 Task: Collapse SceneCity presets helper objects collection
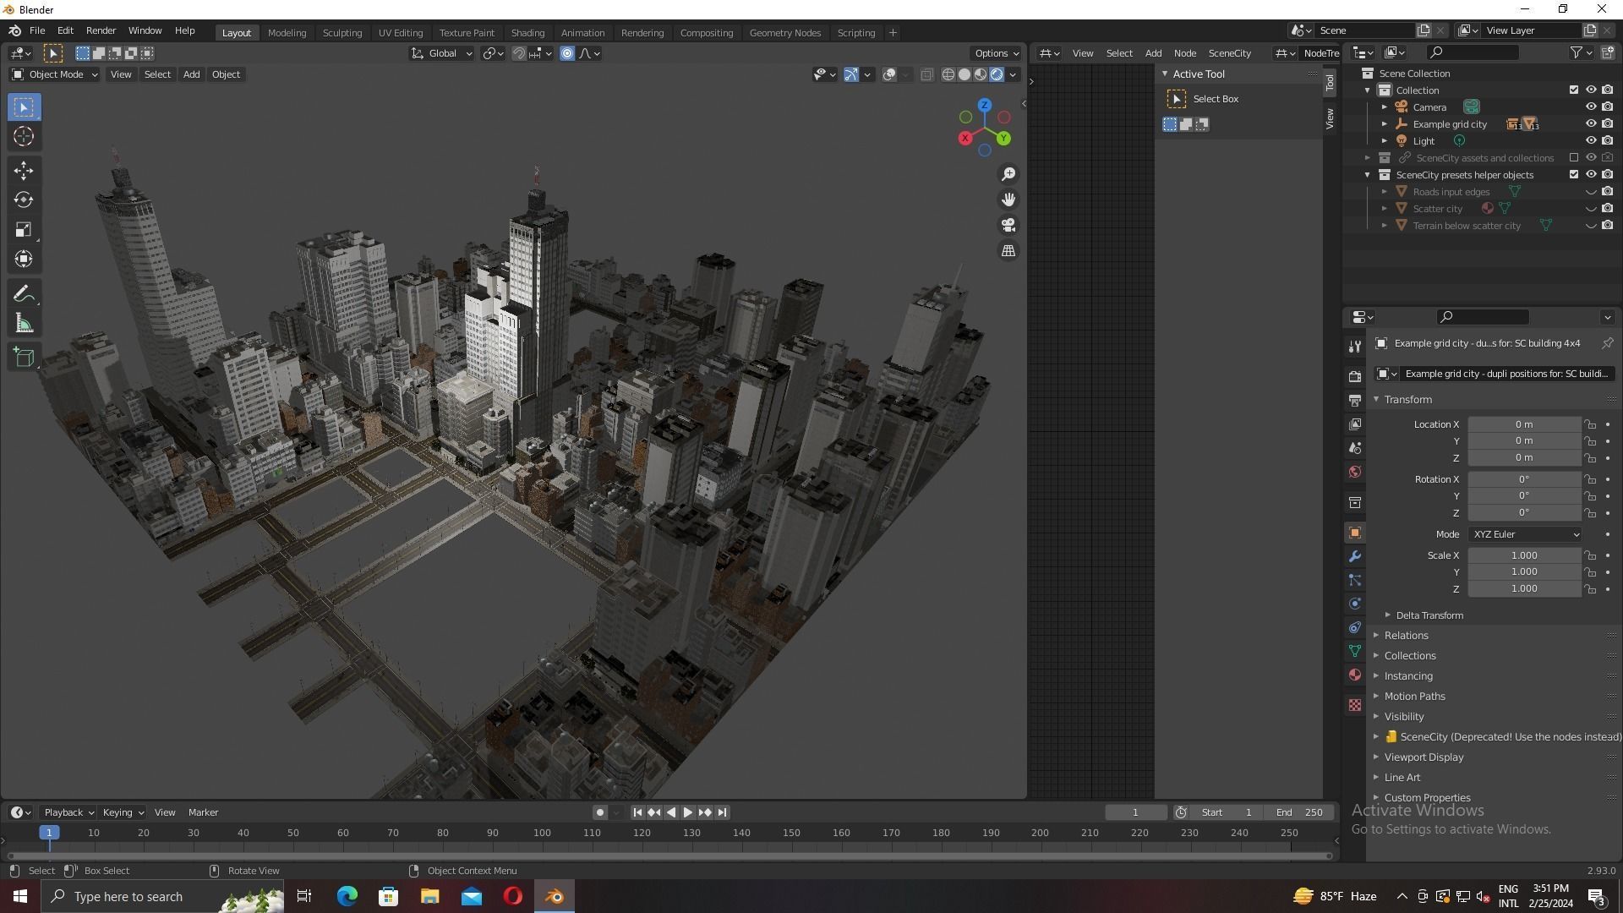1367,175
